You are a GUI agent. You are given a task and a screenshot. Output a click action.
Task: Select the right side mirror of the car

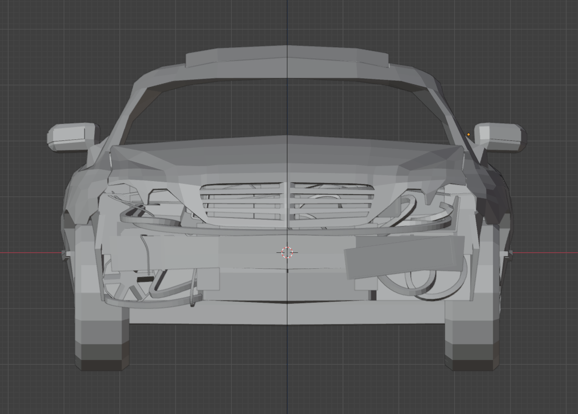[499, 136]
